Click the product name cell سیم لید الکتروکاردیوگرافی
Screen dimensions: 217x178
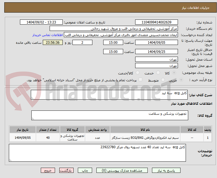pos(145,138)
